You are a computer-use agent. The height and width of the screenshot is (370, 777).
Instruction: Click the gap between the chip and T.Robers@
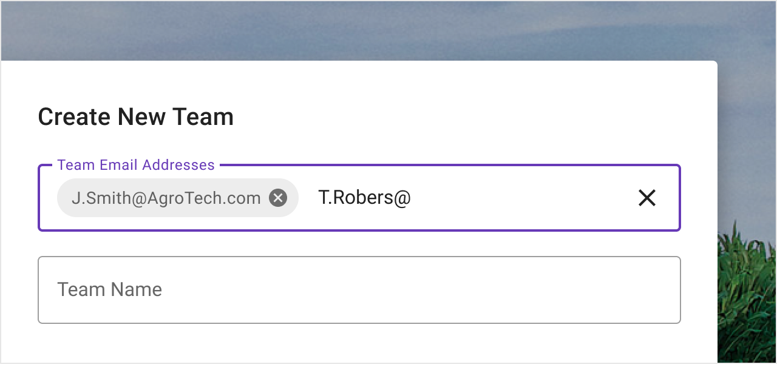pos(308,198)
